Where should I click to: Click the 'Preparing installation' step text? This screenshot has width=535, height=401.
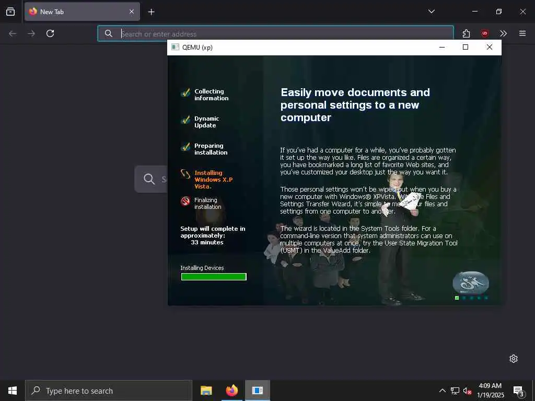tap(211, 149)
